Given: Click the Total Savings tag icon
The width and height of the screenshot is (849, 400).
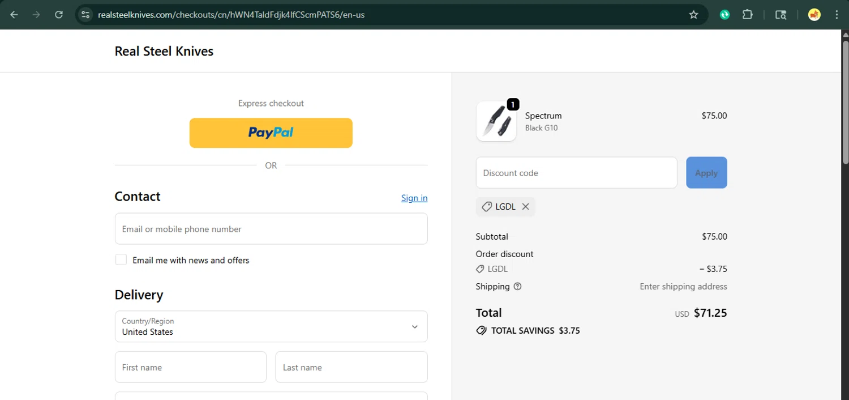Looking at the screenshot, I should pyautogui.click(x=481, y=330).
